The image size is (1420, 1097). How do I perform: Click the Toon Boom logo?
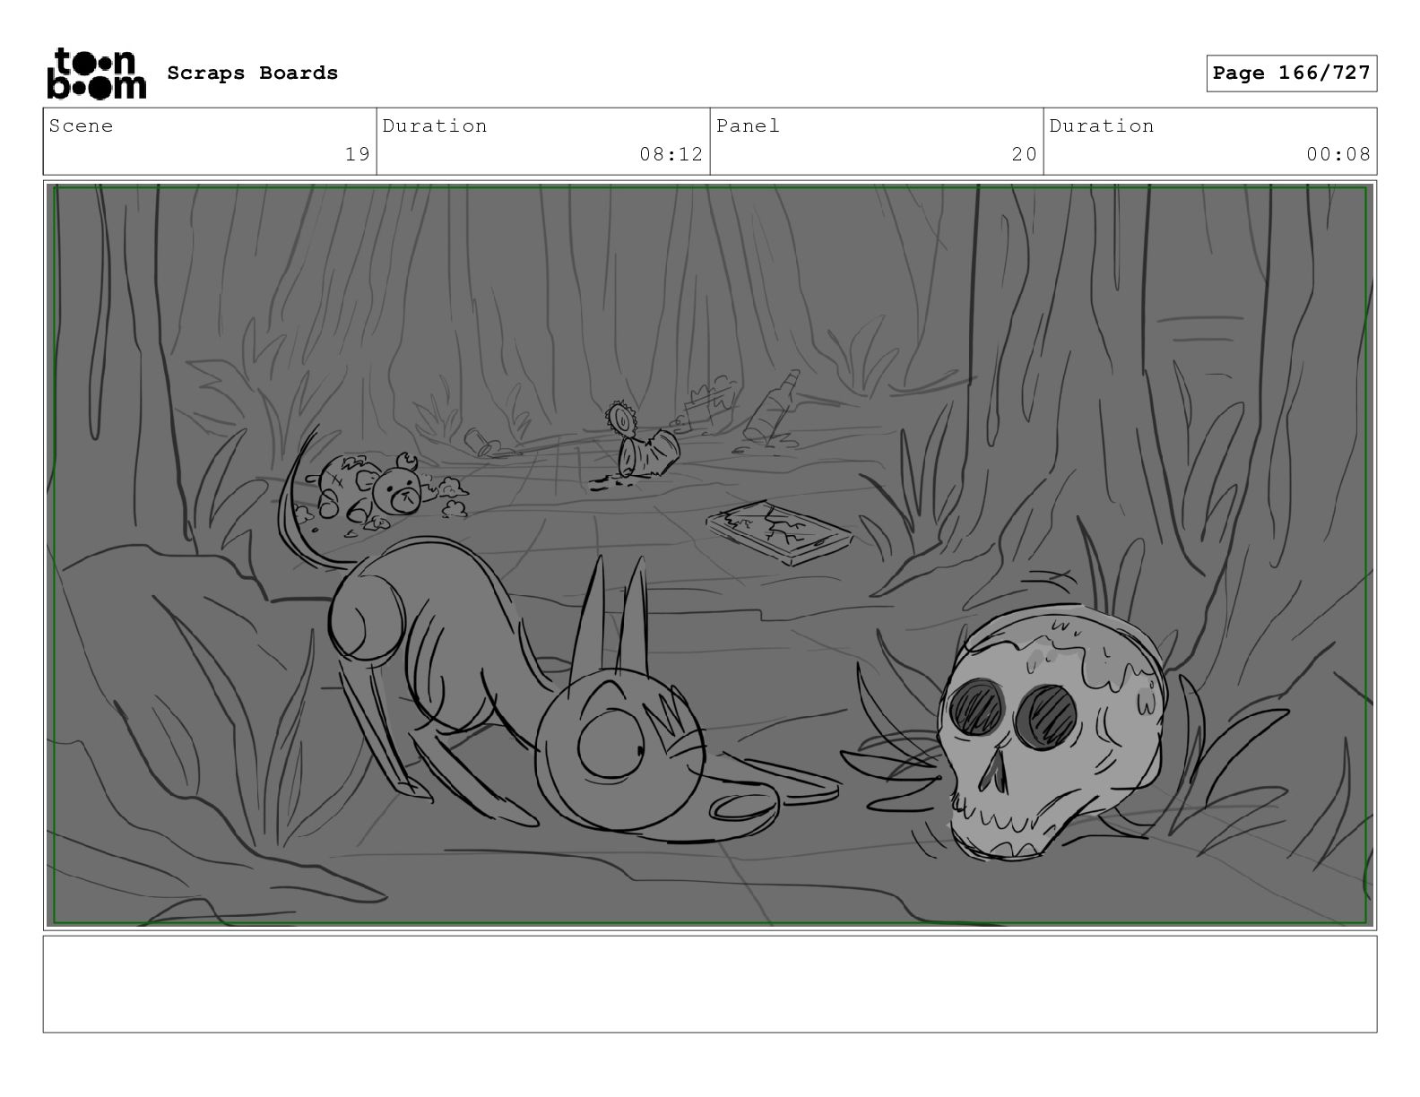(x=96, y=73)
